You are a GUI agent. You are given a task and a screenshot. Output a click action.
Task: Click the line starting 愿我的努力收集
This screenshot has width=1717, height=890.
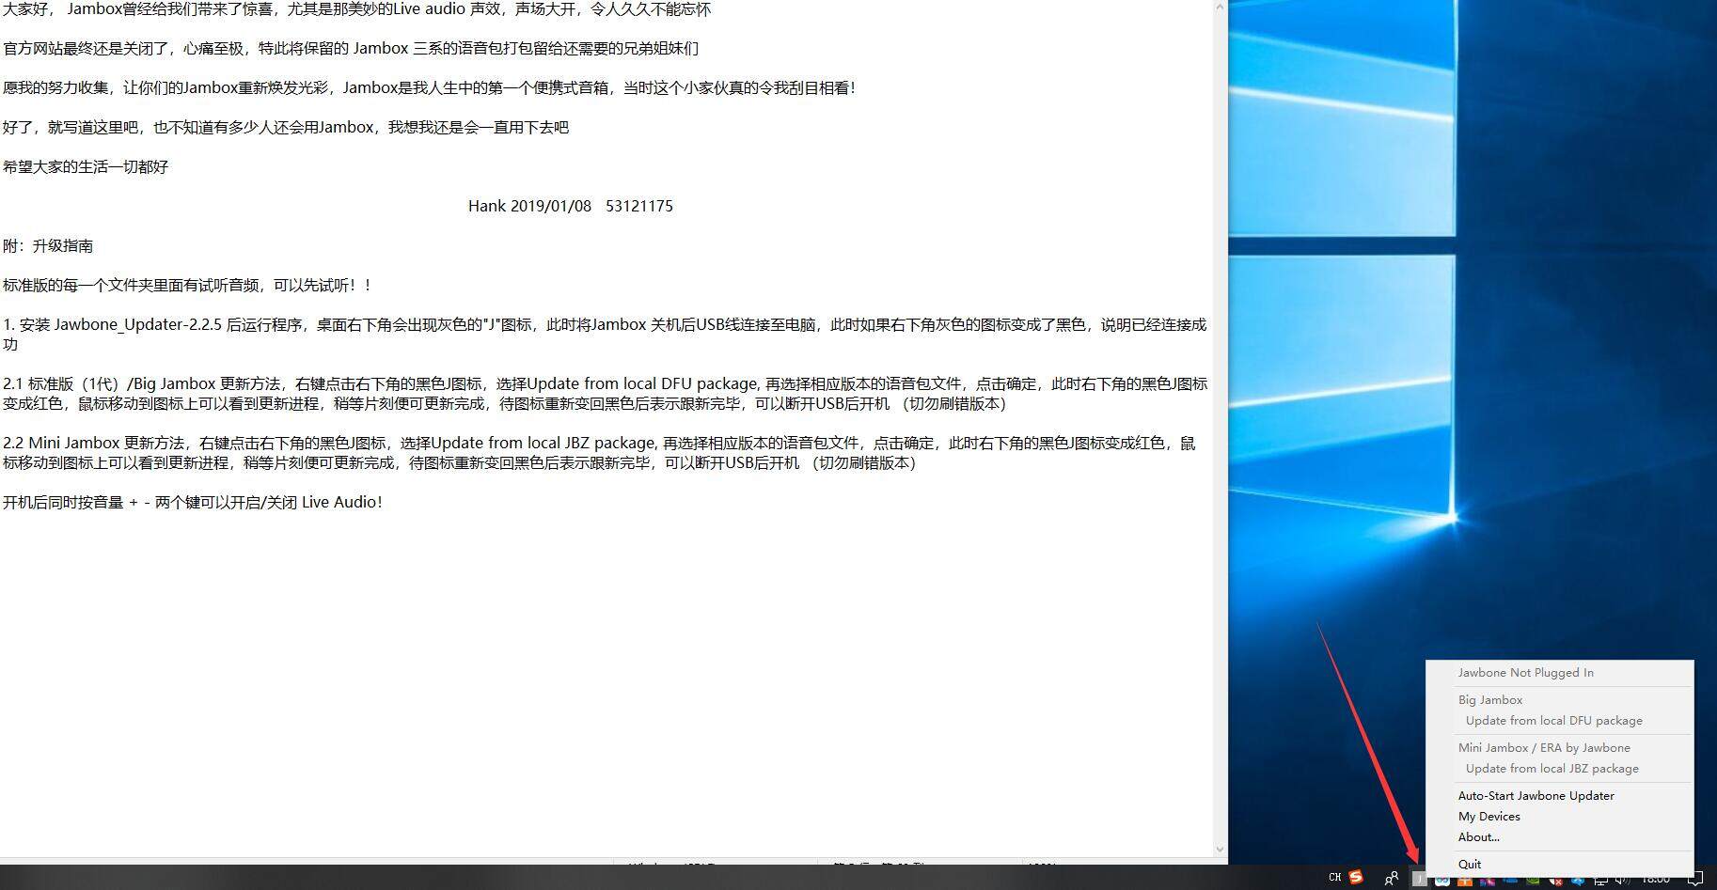click(430, 88)
